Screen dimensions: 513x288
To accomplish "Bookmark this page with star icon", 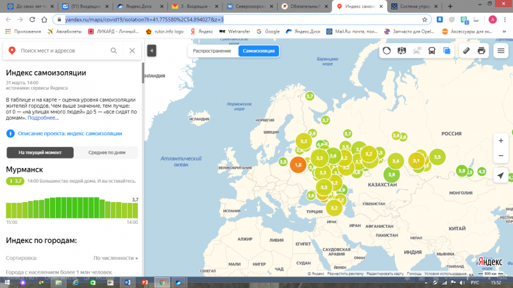I will click(425, 20).
